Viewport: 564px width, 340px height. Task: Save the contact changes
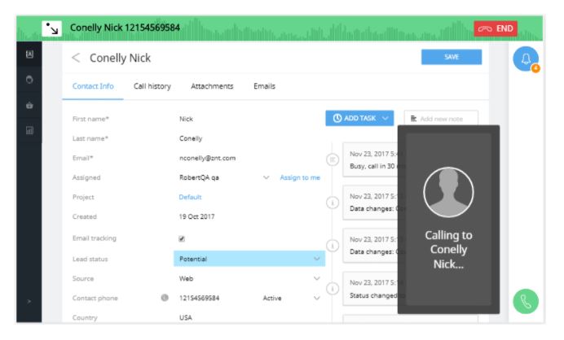pos(452,57)
